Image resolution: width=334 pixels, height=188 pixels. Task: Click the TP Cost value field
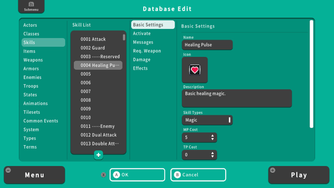(199, 155)
